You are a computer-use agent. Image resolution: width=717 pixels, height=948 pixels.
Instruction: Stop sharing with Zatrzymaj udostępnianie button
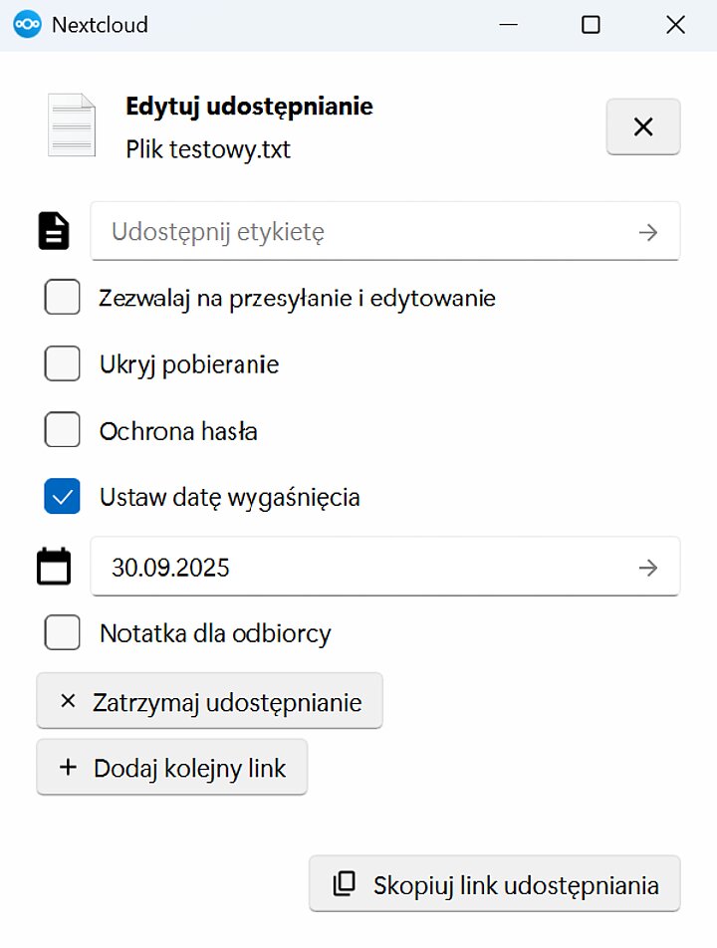[x=209, y=700]
